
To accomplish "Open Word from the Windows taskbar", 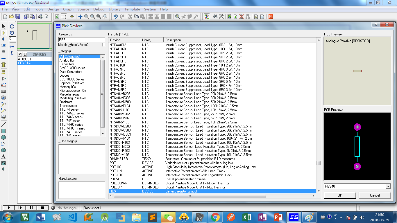I will coord(41,217).
